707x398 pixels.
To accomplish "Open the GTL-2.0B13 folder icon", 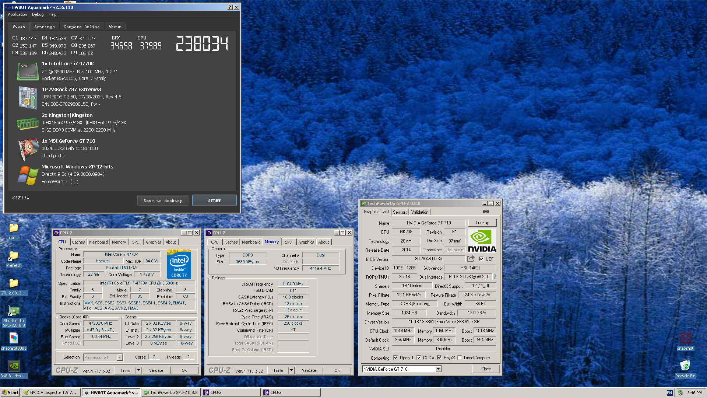I will 14,287.
